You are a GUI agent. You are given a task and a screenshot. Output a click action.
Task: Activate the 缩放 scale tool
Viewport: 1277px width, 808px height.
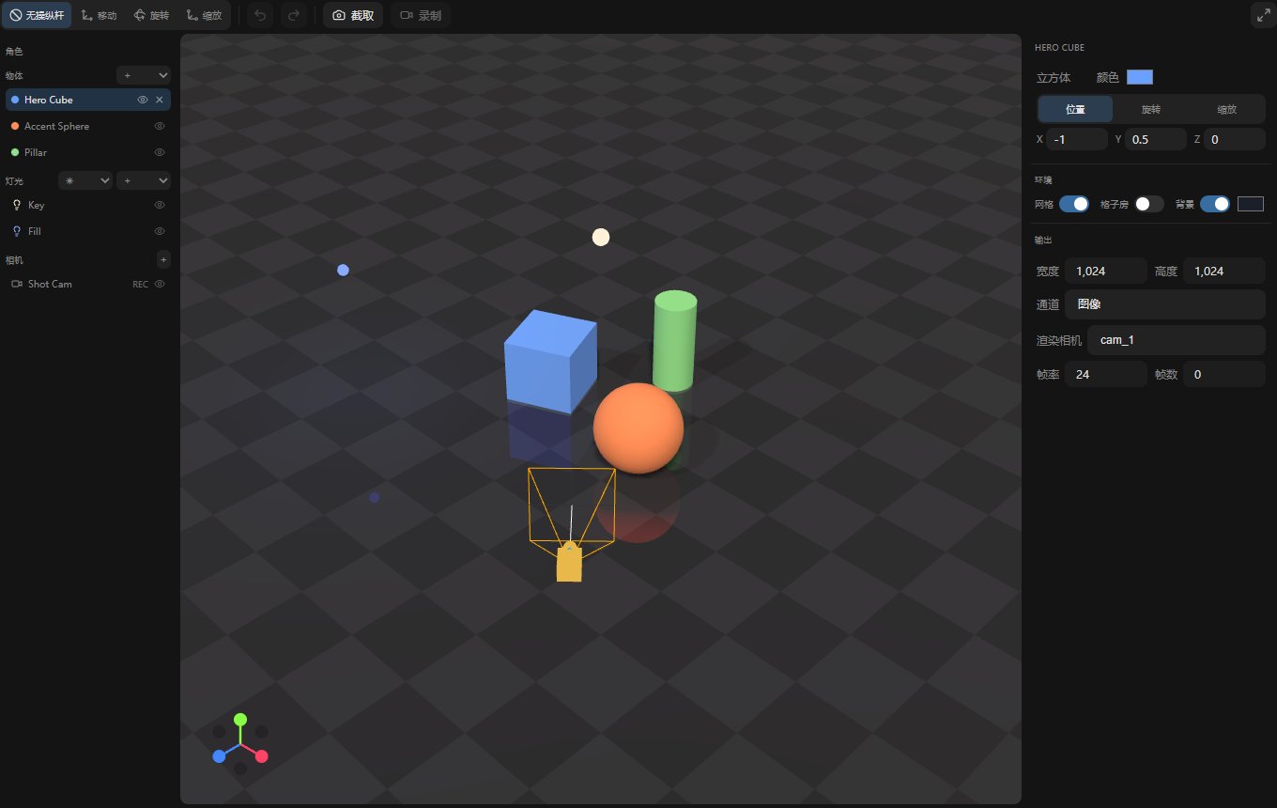pos(205,15)
